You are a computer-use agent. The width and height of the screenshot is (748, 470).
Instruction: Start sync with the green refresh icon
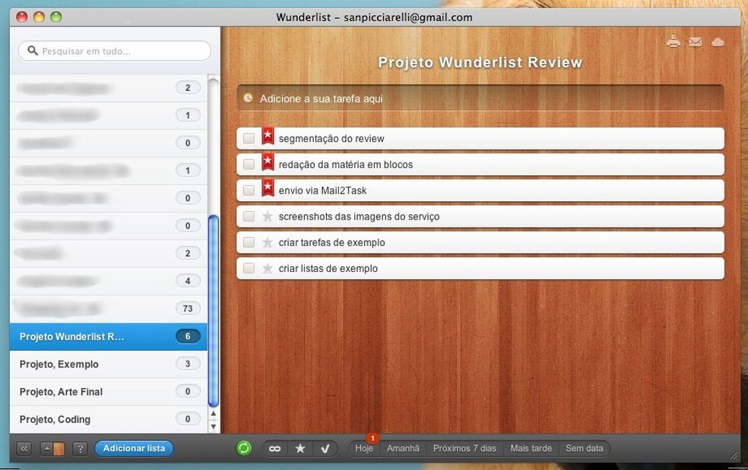pos(243,448)
